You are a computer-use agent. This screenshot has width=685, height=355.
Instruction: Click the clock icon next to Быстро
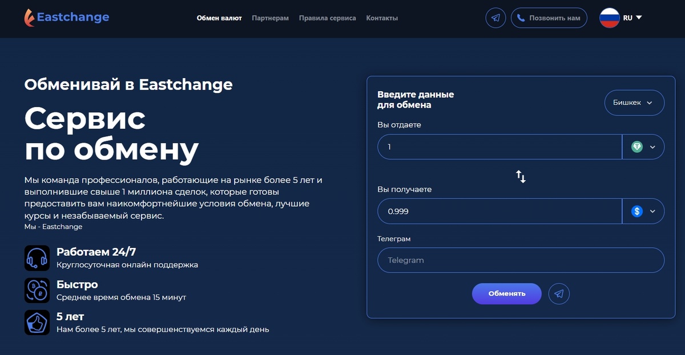tap(37, 290)
